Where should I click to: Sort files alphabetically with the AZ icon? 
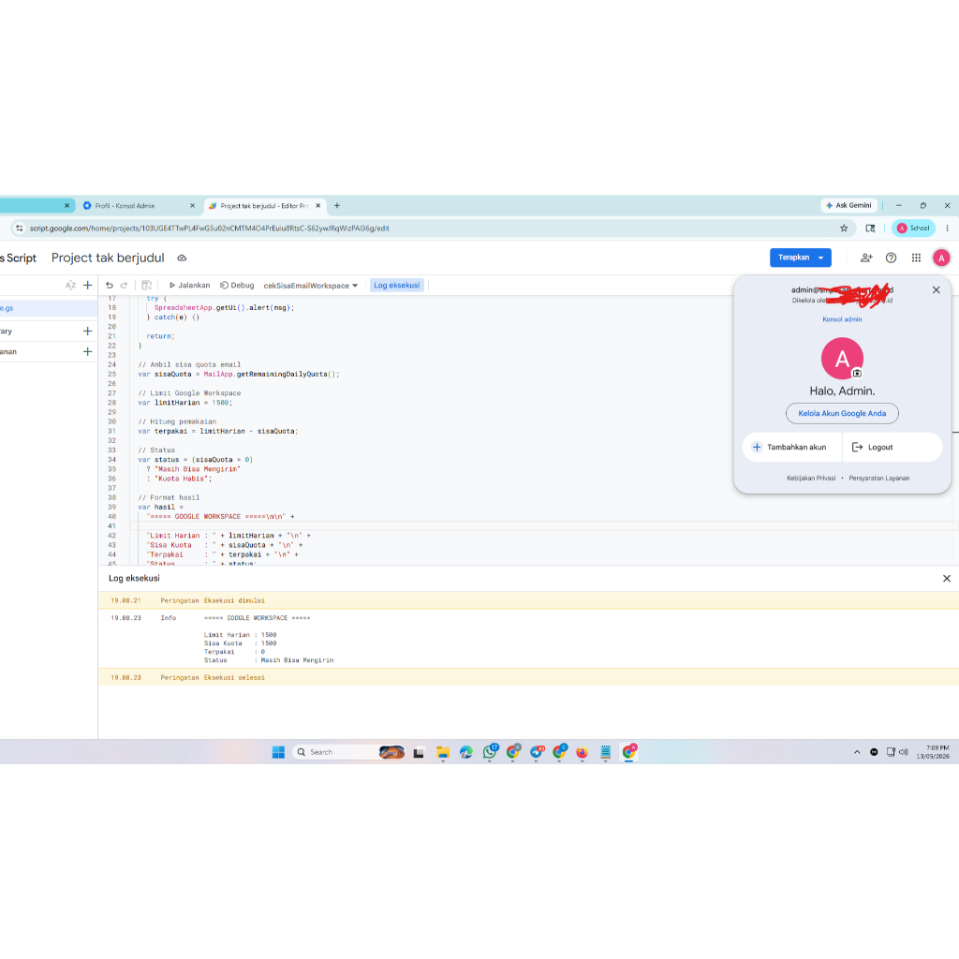(x=70, y=285)
